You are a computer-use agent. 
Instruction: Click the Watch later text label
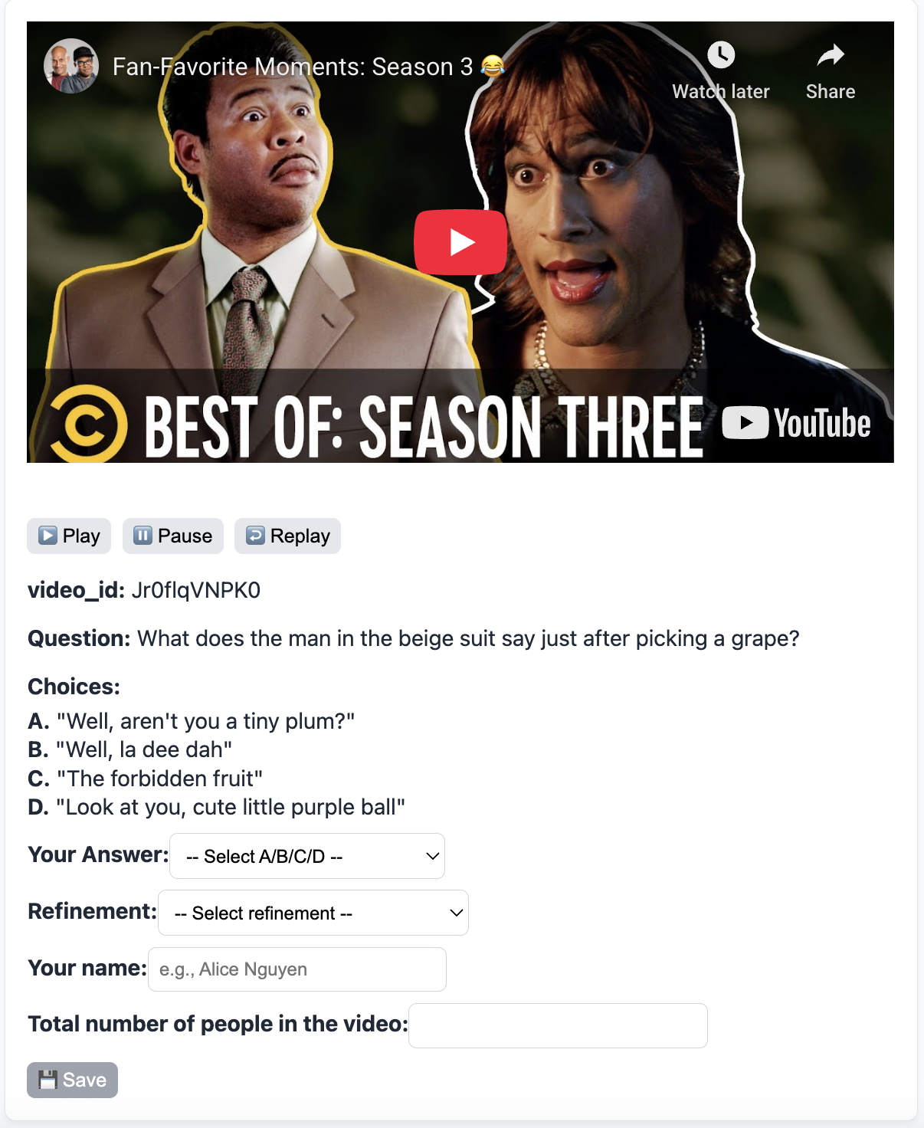pyautogui.click(x=721, y=92)
